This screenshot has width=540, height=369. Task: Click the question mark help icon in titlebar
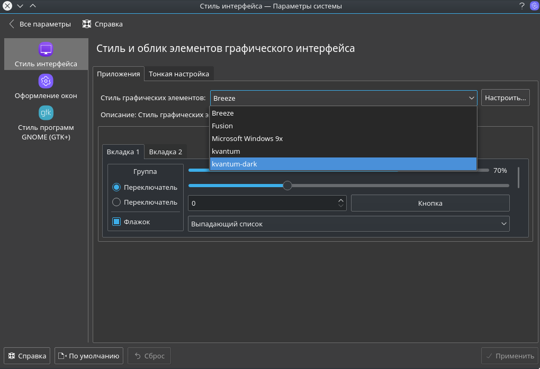point(522,5)
